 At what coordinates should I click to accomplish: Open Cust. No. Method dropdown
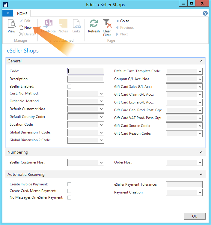tap(102, 94)
